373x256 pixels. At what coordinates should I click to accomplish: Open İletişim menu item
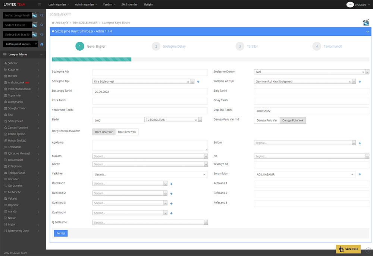tap(149, 4)
